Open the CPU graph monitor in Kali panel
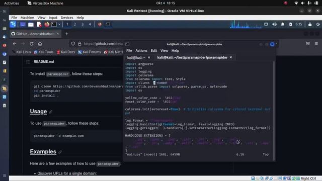The image size is (322, 181). pyautogui.click(x=246, y=25)
